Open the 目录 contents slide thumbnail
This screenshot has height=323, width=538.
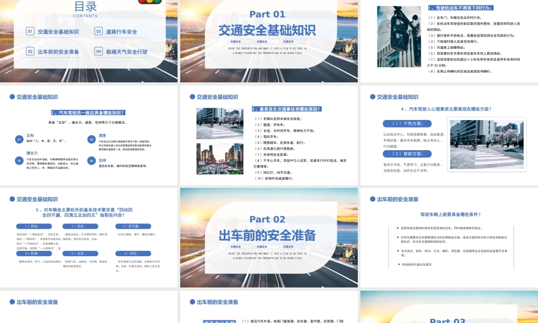89,41
